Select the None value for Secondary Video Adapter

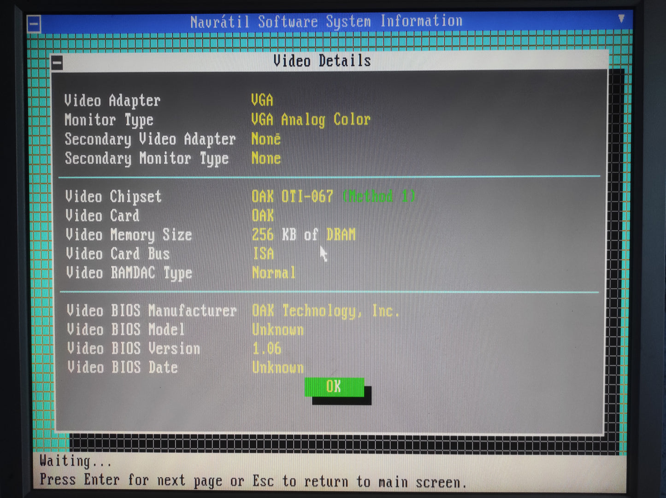click(x=266, y=139)
